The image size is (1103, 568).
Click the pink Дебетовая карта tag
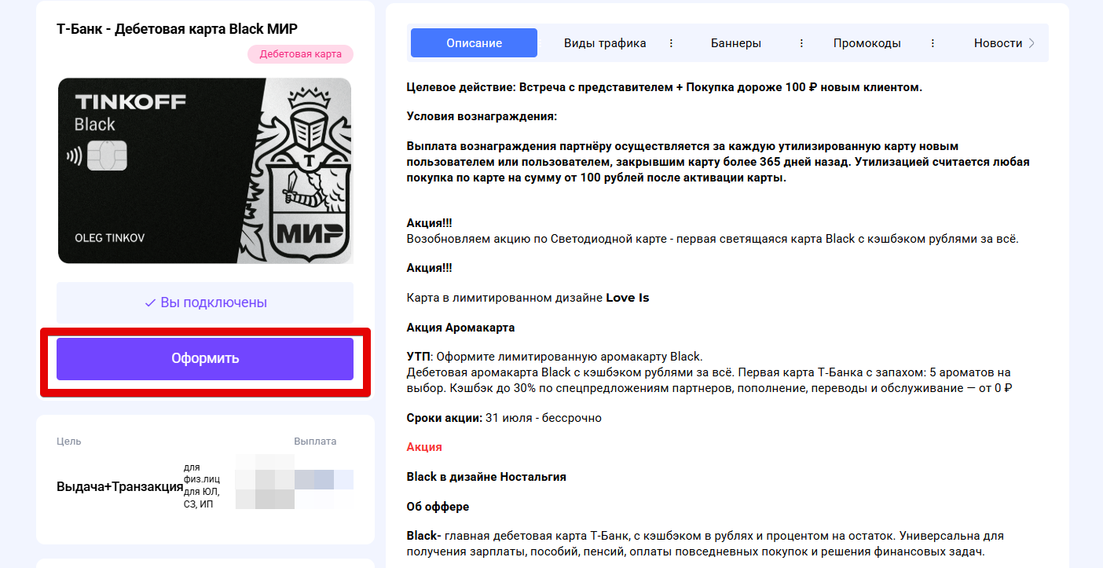tap(300, 54)
